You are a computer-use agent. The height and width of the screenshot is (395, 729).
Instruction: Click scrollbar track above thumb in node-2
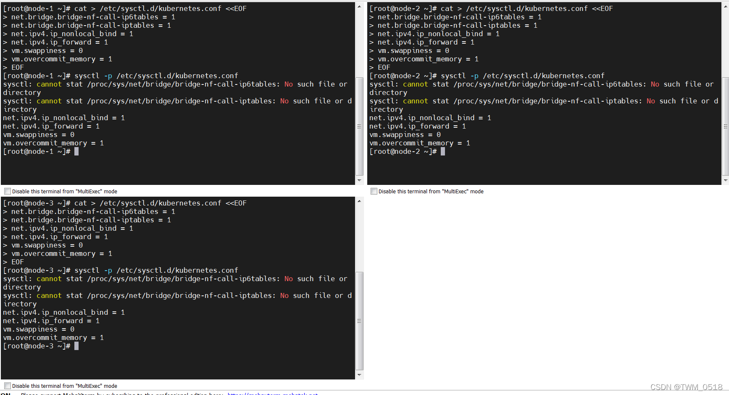coord(725,42)
